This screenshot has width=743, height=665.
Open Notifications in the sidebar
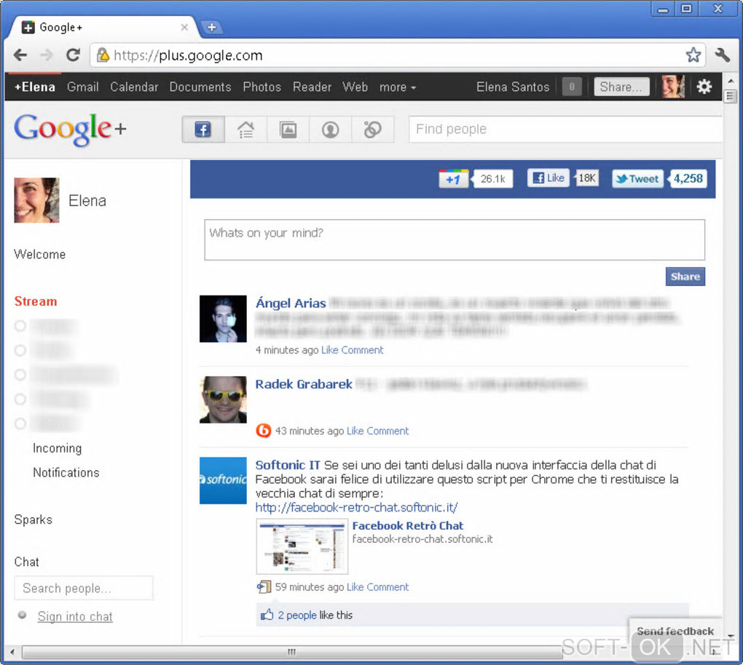[66, 472]
